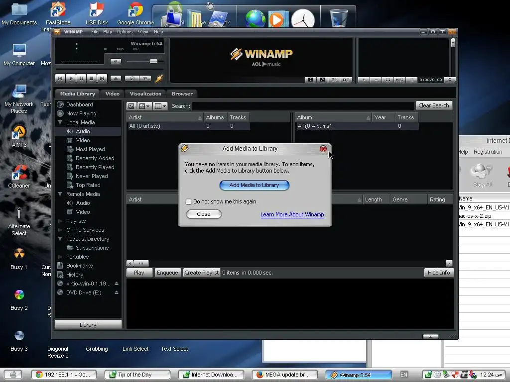The width and height of the screenshot is (510, 382).
Task: Collapse the Local Media tree node
Action: coord(60,122)
